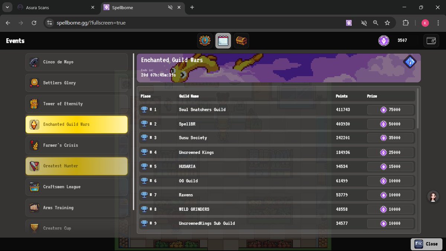Click the golden medallion badge icon in top toolbar
Image resolution: width=446 pixels, height=251 pixels.
(x=205, y=40)
